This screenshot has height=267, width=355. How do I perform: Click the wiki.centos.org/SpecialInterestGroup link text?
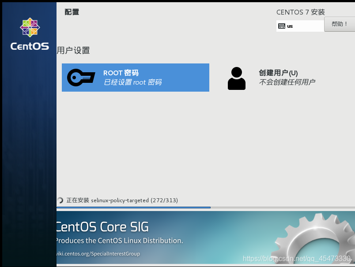[98, 254]
